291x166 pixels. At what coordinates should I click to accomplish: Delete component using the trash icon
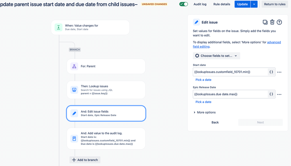(x=272, y=22)
